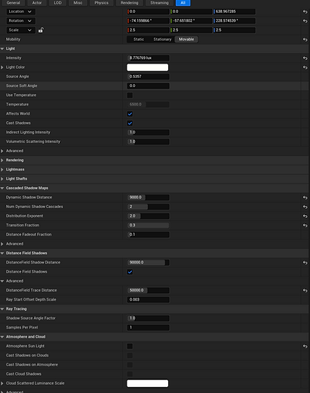Switch to the Streaming filter tab
This screenshot has width=310, height=393.
point(159,3)
